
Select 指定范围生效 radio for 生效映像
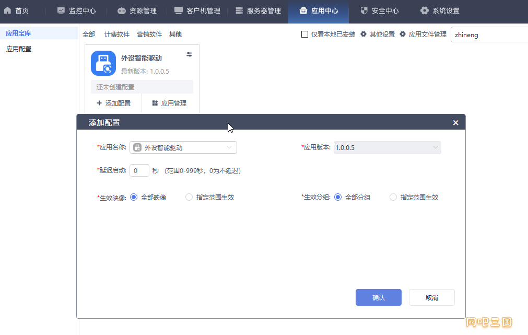tap(189, 197)
